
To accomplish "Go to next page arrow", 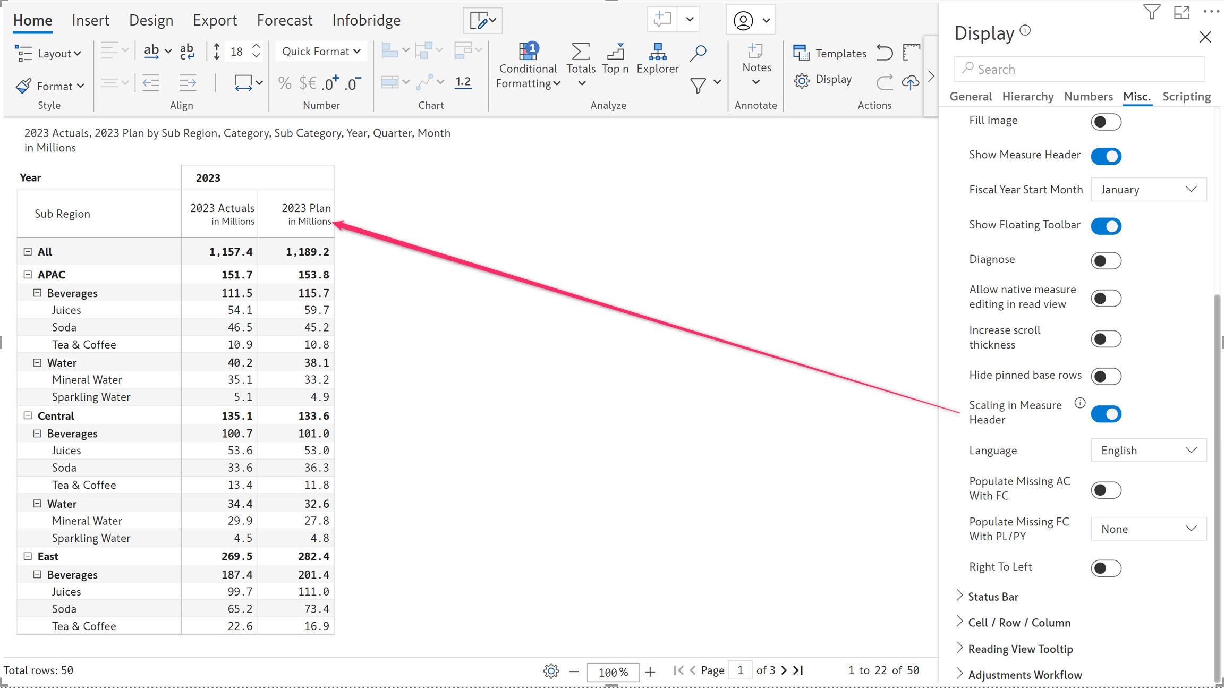I will [784, 670].
